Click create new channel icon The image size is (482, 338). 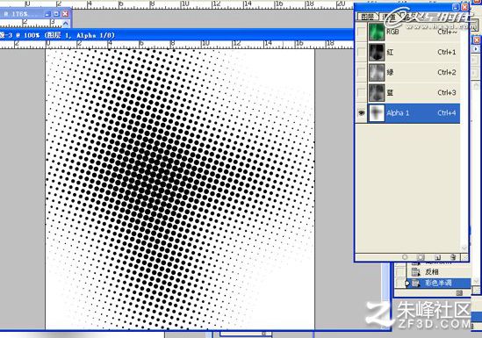[x=438, y=257]
